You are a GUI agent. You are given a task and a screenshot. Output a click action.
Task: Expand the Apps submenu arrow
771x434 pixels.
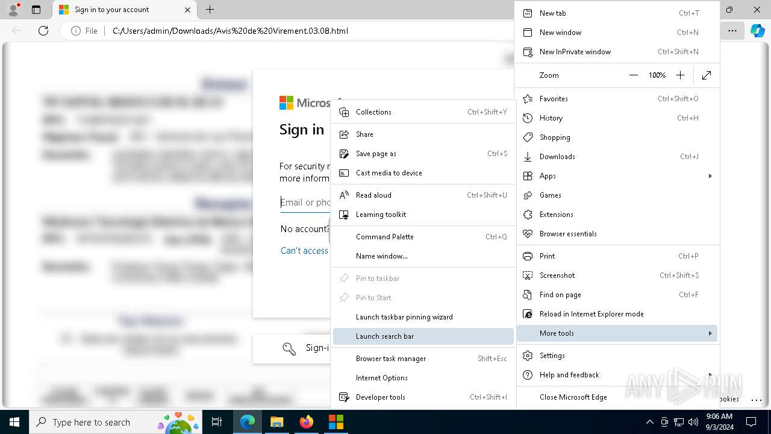[x=710, y=176]
